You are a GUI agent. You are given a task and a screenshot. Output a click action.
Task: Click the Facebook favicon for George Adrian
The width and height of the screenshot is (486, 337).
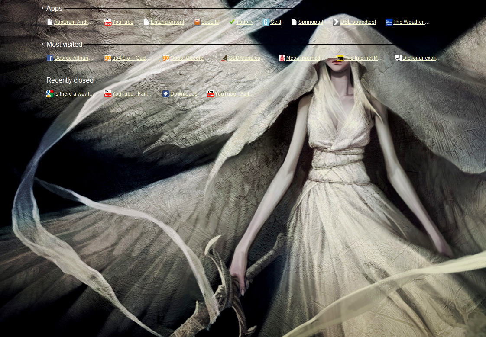tap(49, 58)
